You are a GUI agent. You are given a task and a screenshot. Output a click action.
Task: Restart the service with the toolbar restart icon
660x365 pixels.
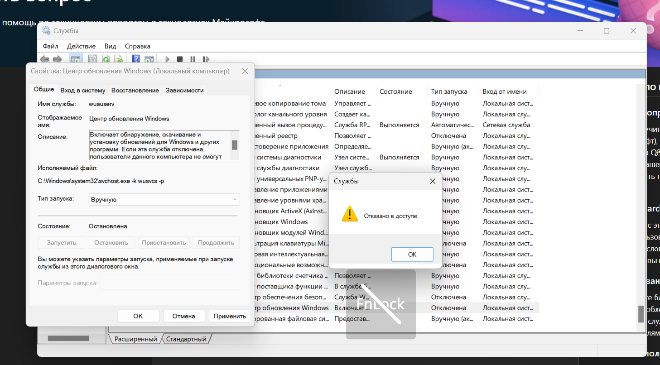point(206,59)
